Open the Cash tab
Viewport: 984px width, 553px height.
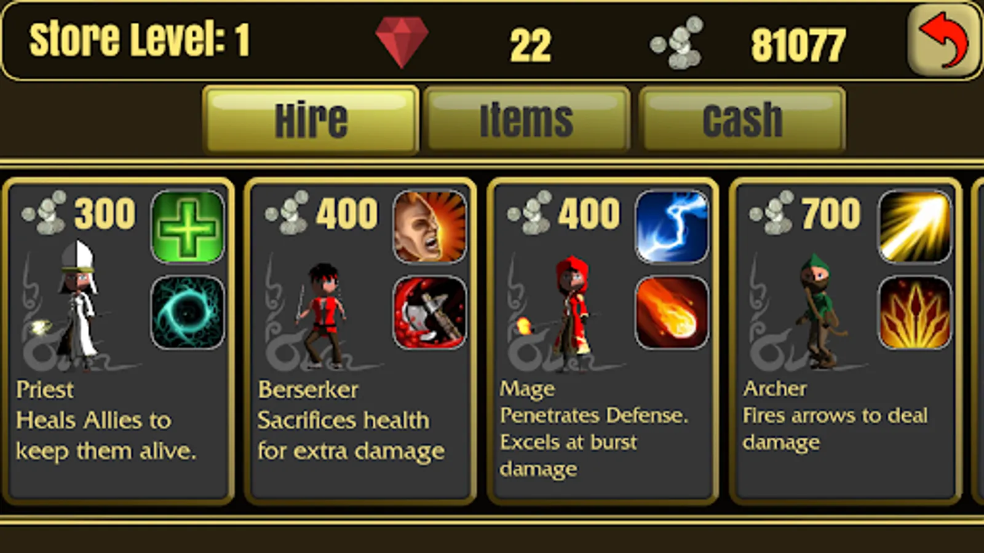[742, 119]
